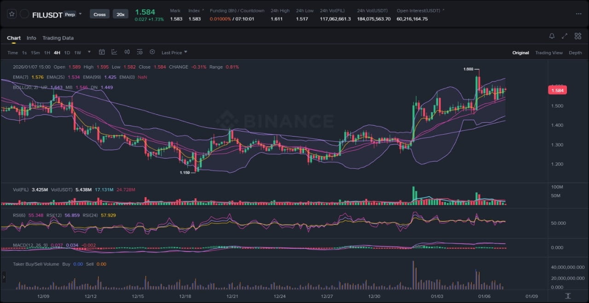Click the 1.688 high price marker
The width and height of the screenshot is (589, 303).
coord(469,69)
